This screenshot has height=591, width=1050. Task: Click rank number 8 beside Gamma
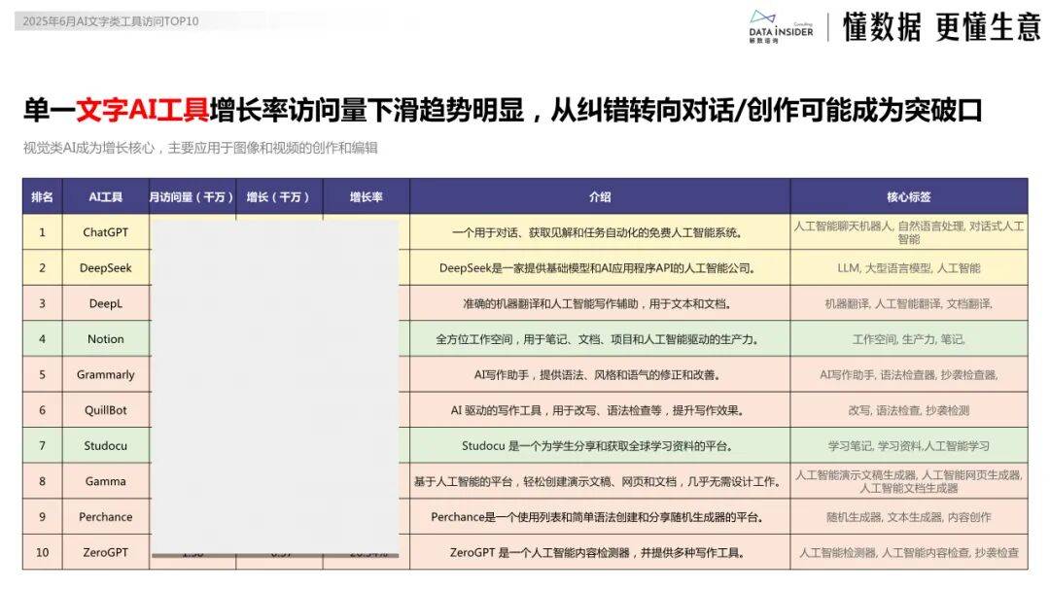pyautogui.click(x=42, y=480)
